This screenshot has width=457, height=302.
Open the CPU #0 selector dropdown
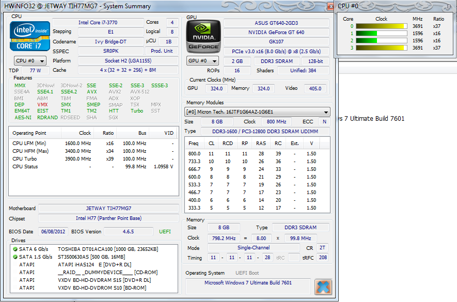click(30, 61)
